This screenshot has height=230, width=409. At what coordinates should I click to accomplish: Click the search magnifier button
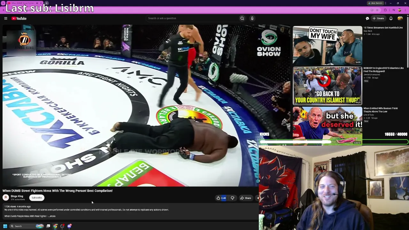coord(242,18)
